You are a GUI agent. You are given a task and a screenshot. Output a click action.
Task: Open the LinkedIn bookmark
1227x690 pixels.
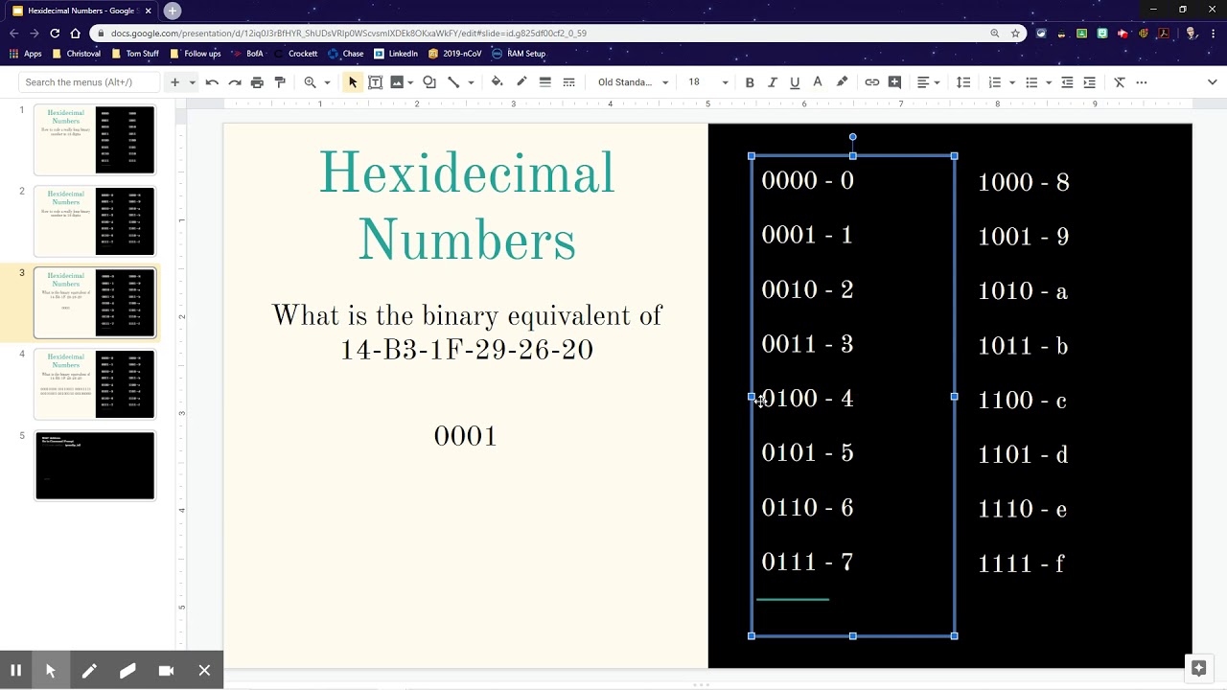[x=396, y=54]
